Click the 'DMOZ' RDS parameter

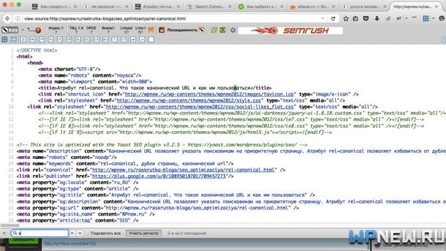(x=91, y=29)
